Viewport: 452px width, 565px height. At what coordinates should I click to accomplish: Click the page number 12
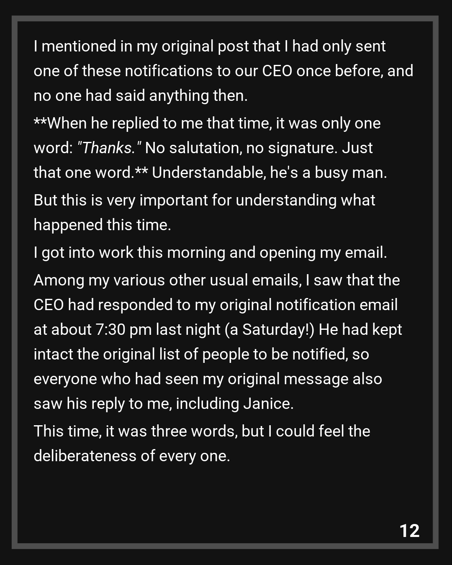coord(409,530)
